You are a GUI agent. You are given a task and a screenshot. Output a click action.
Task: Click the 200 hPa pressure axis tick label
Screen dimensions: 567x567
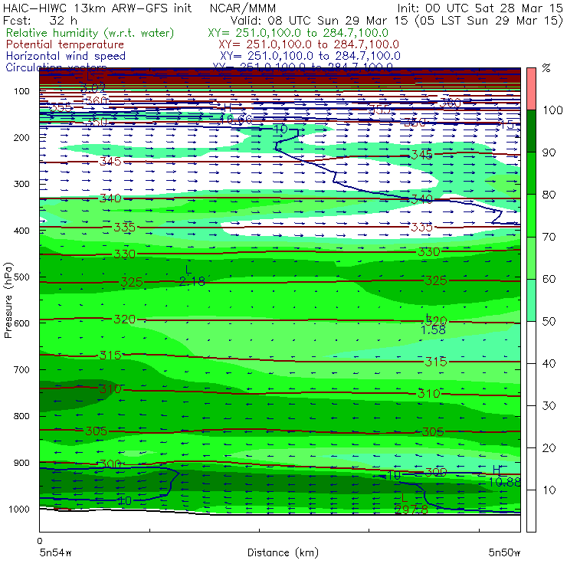click(x=21, y=137)
